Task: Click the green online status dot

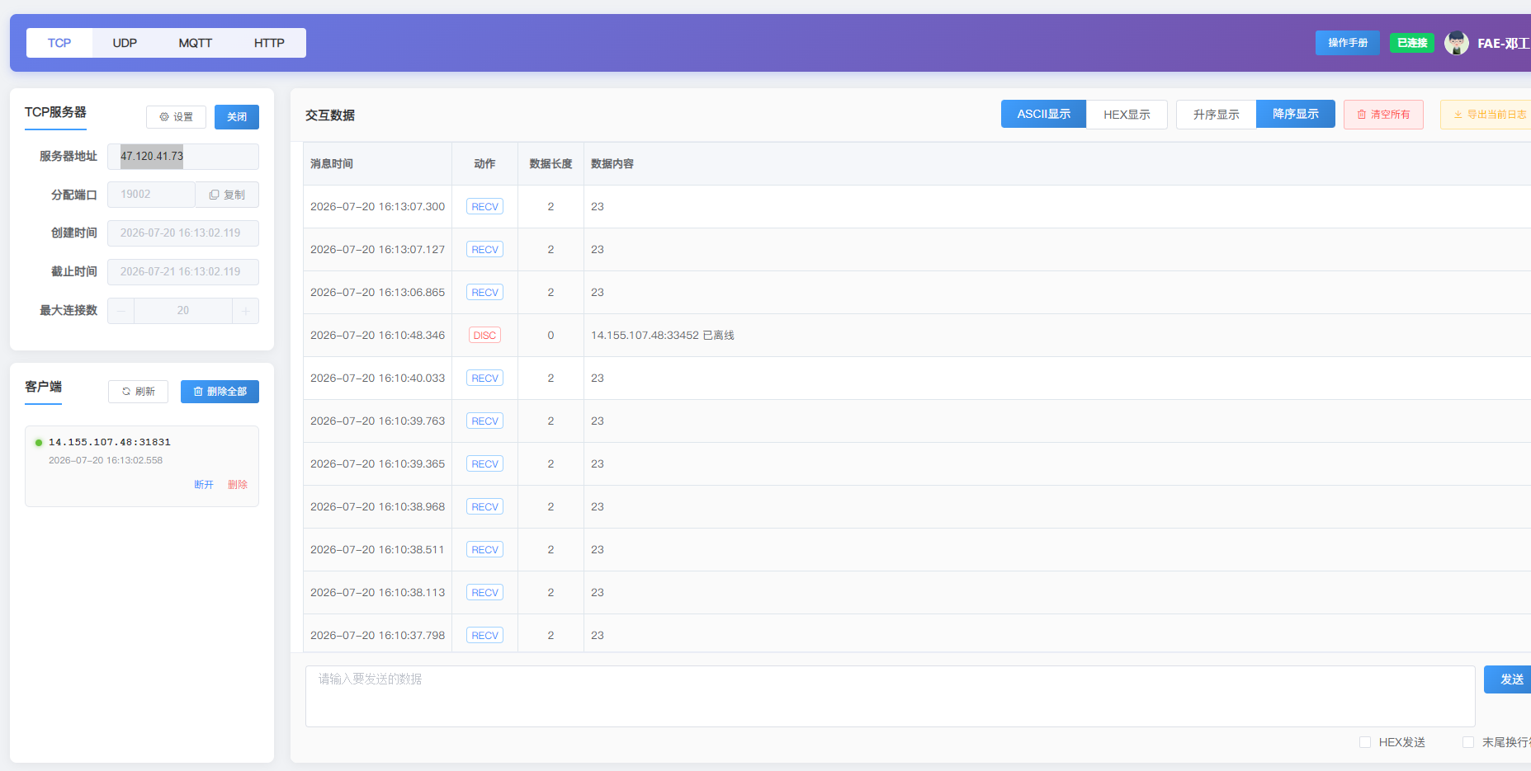Action: (x=39, y=443)
